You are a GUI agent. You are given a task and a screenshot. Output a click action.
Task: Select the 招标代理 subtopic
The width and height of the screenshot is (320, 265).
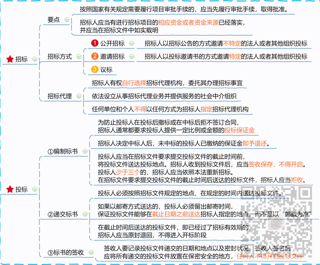click(60, 96)
